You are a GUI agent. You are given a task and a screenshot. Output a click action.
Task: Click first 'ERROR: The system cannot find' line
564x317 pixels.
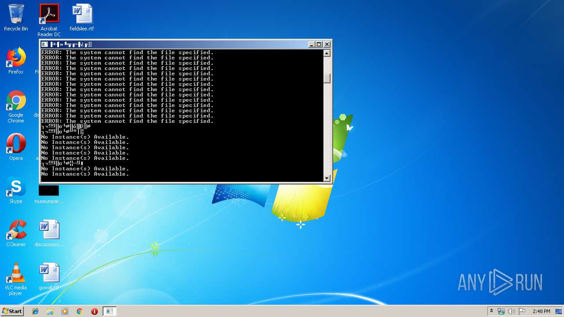tap(127, 52)
